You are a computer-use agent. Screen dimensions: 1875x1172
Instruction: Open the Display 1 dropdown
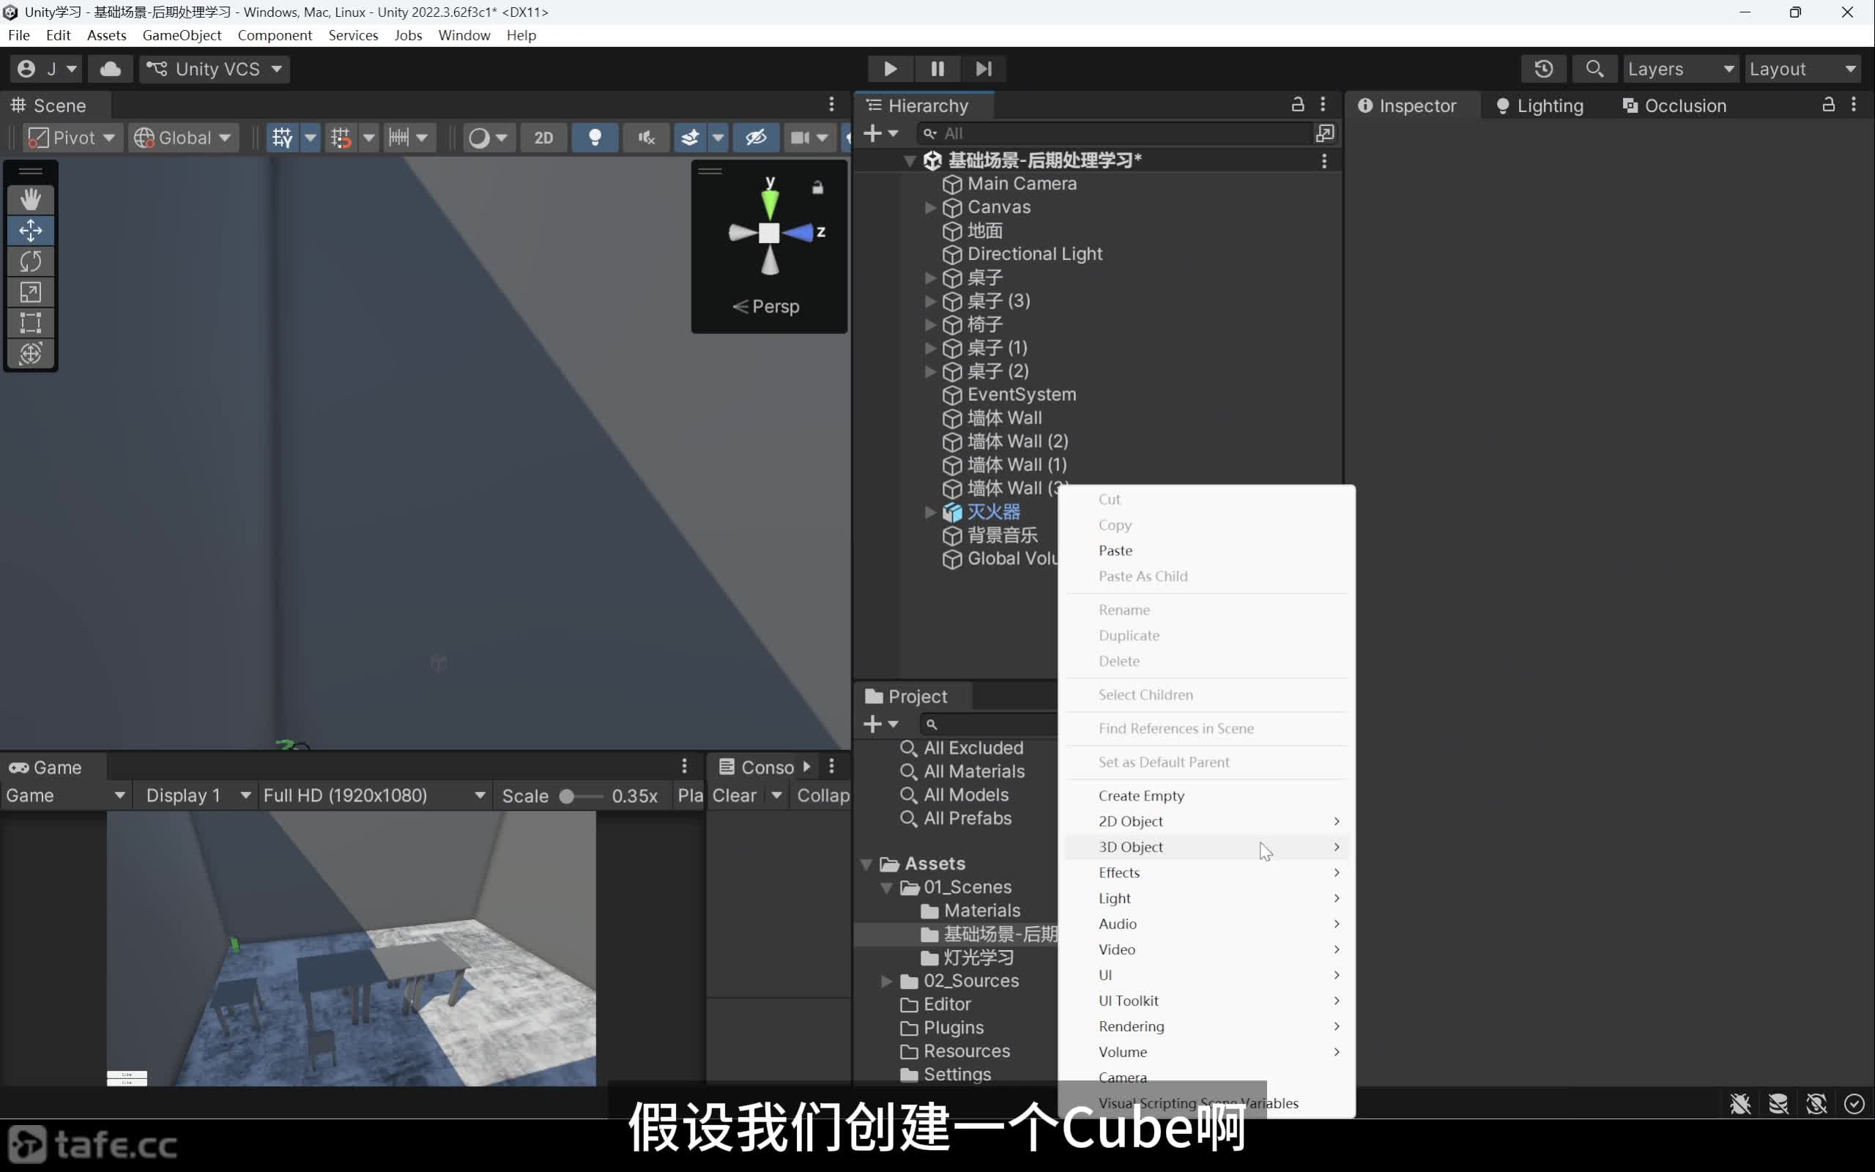tap(198, 795)
